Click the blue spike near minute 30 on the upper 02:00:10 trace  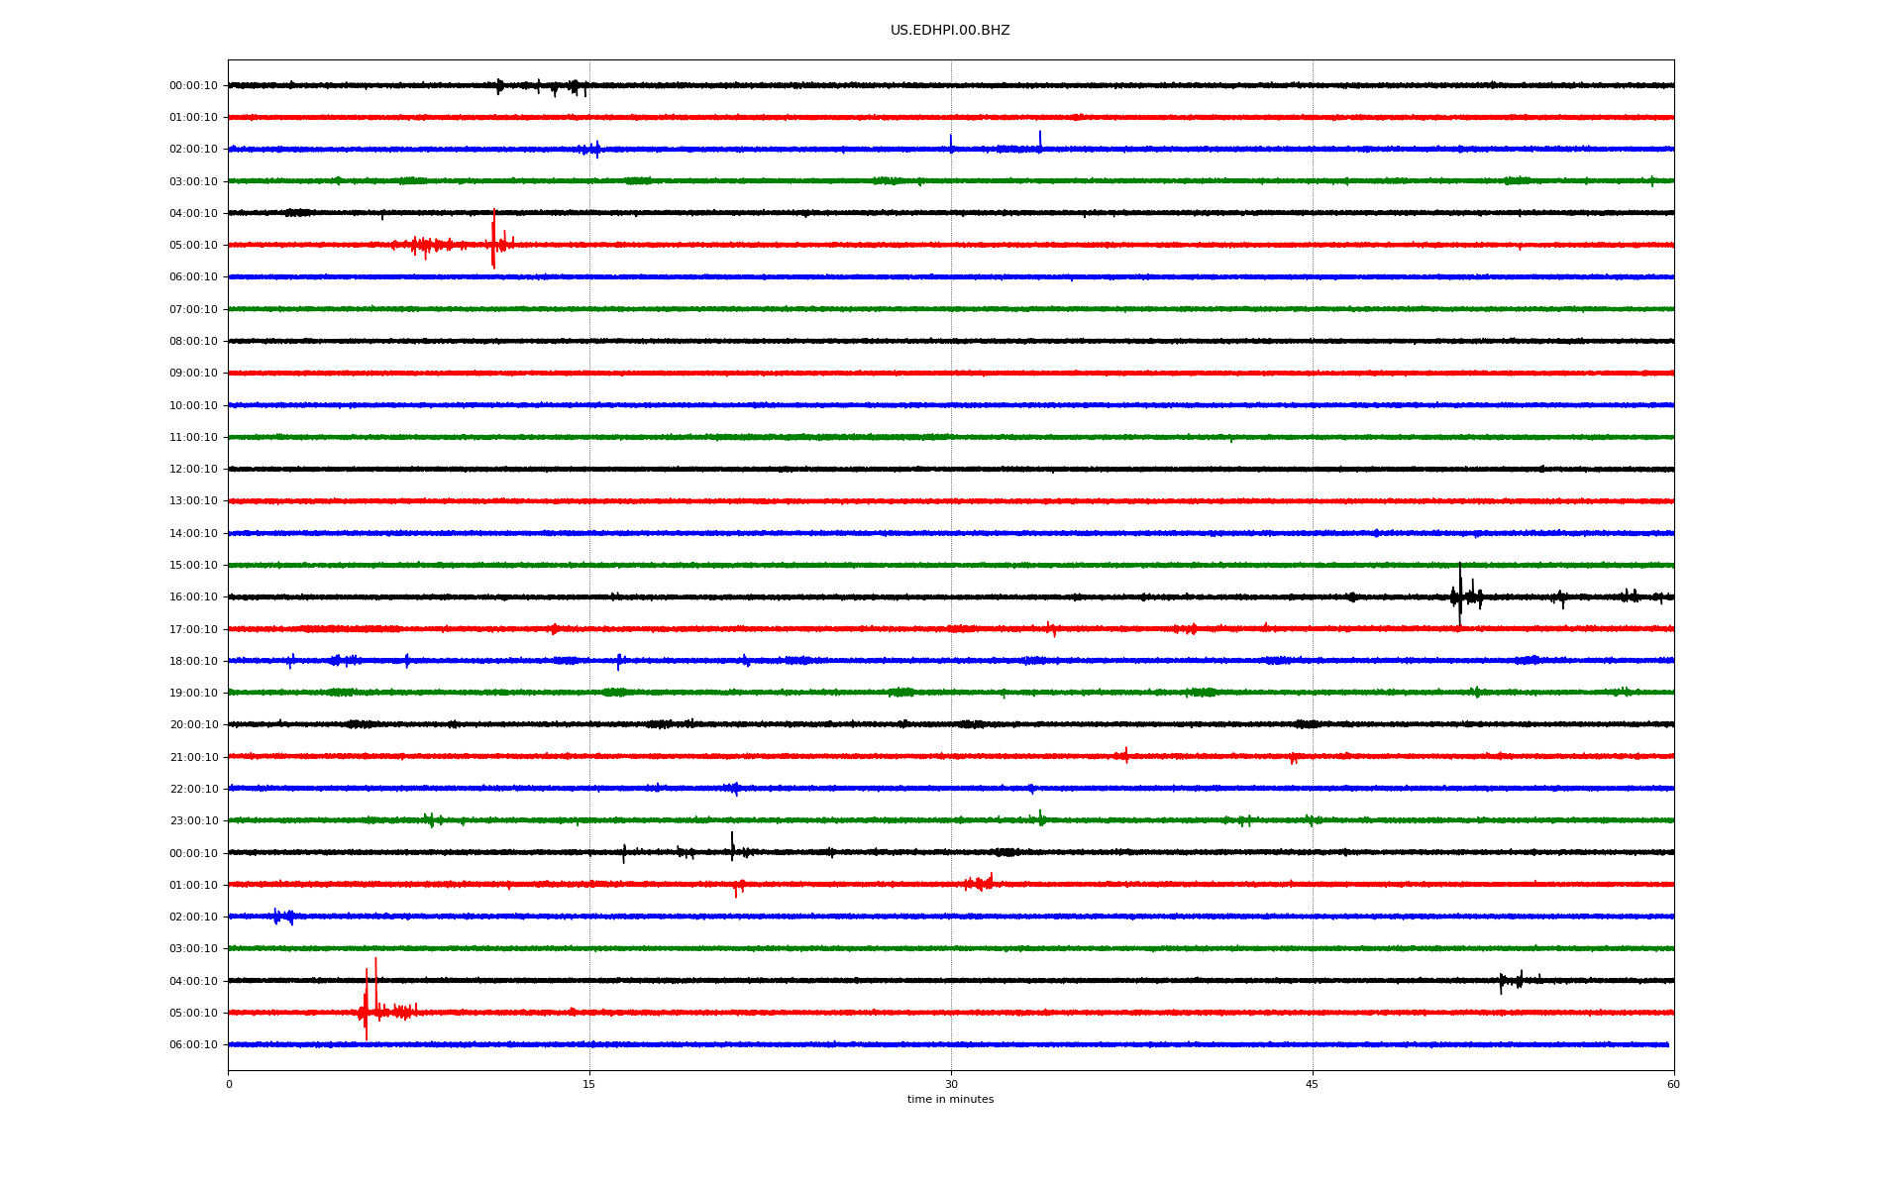tap(951, 143)
